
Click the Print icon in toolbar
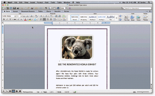pos(18,8)
